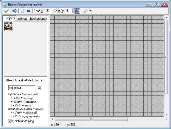The image size is (171, 129).
Task: Click the '<Shift> = multiple' hint
Action: [x=23, y=102]
